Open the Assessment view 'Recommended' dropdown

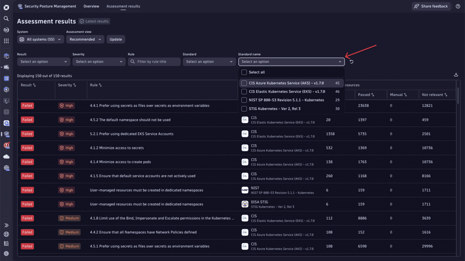point(85,39)
